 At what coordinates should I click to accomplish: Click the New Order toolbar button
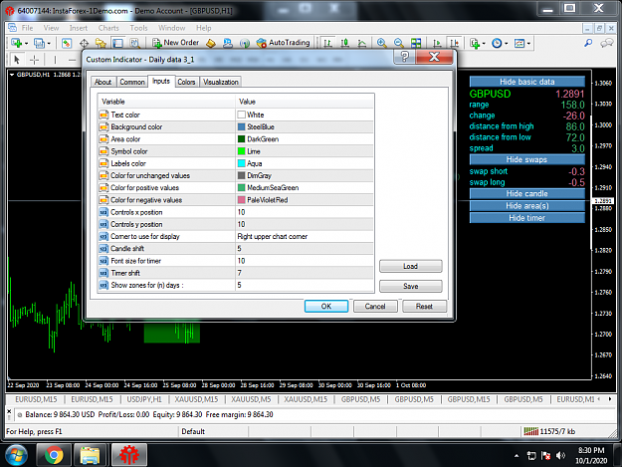pyautogui.click(x=176, y=43)
